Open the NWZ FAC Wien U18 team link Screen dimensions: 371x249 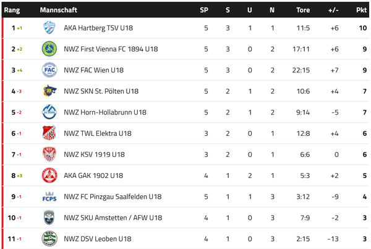[93, 70]
